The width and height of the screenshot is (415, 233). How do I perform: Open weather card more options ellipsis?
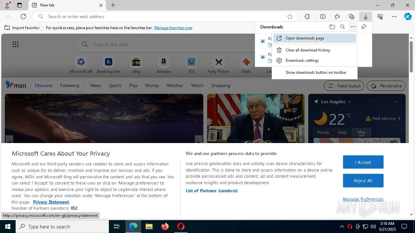pyautogui.click(x=396, y=102)
